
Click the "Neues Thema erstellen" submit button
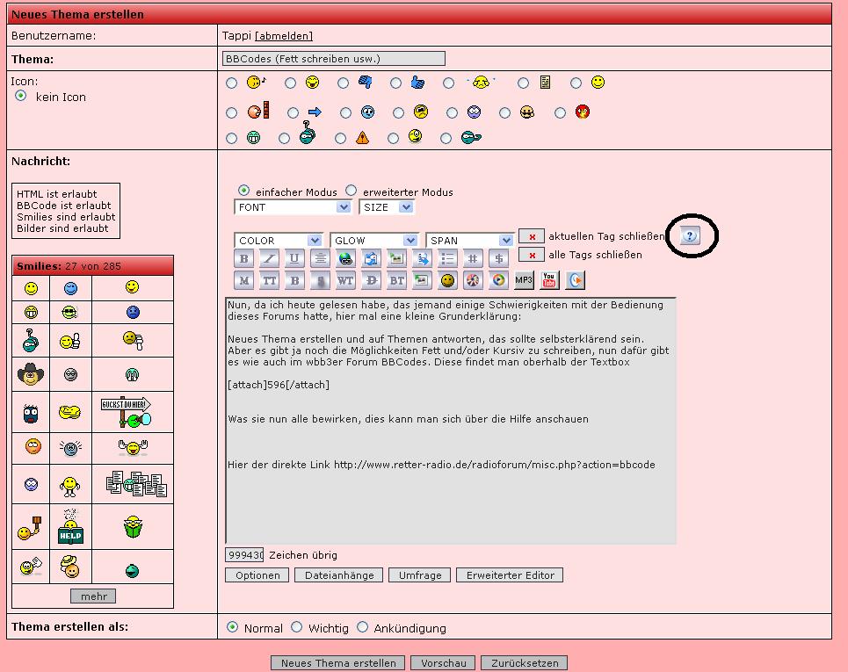[x=338, y=663]
